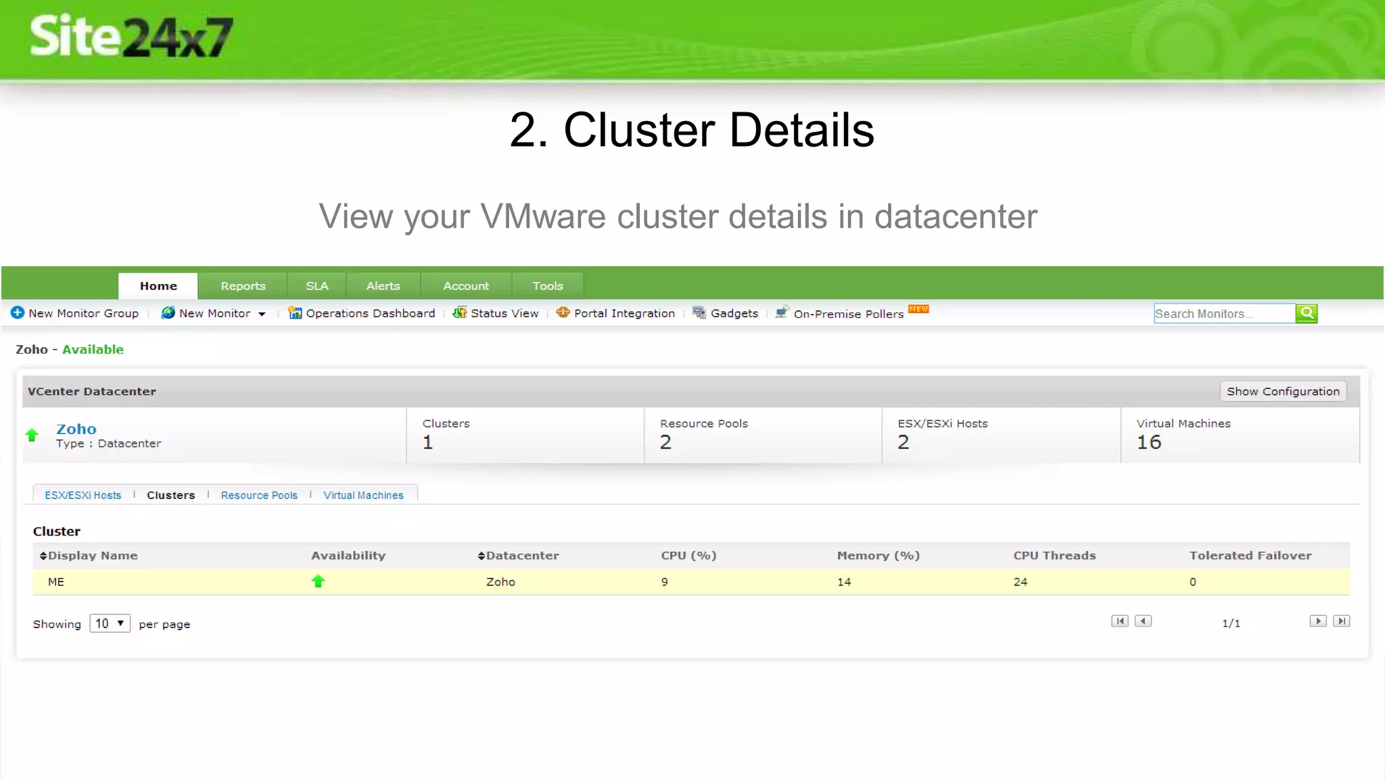1385x779 pixels.
Task: Click the Resource Pools count tile
Action: pyautogui.click(x=763, y=435)
